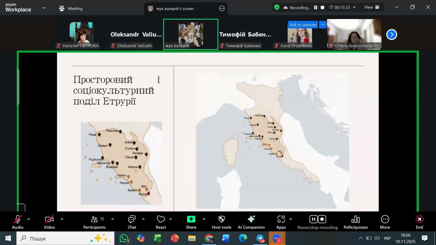436x245 pixels.
Task: Open the More options menu
Action: tap(385, 222)
